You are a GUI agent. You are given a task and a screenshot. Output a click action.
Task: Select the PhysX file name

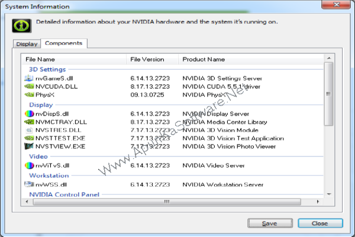tap(45, 95)
